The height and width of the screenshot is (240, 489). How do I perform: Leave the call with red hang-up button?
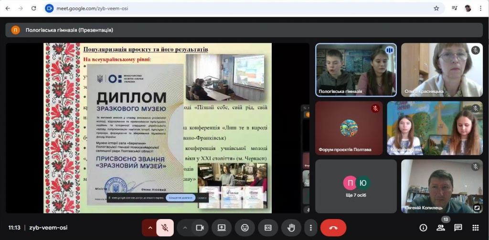click(333, 228)
